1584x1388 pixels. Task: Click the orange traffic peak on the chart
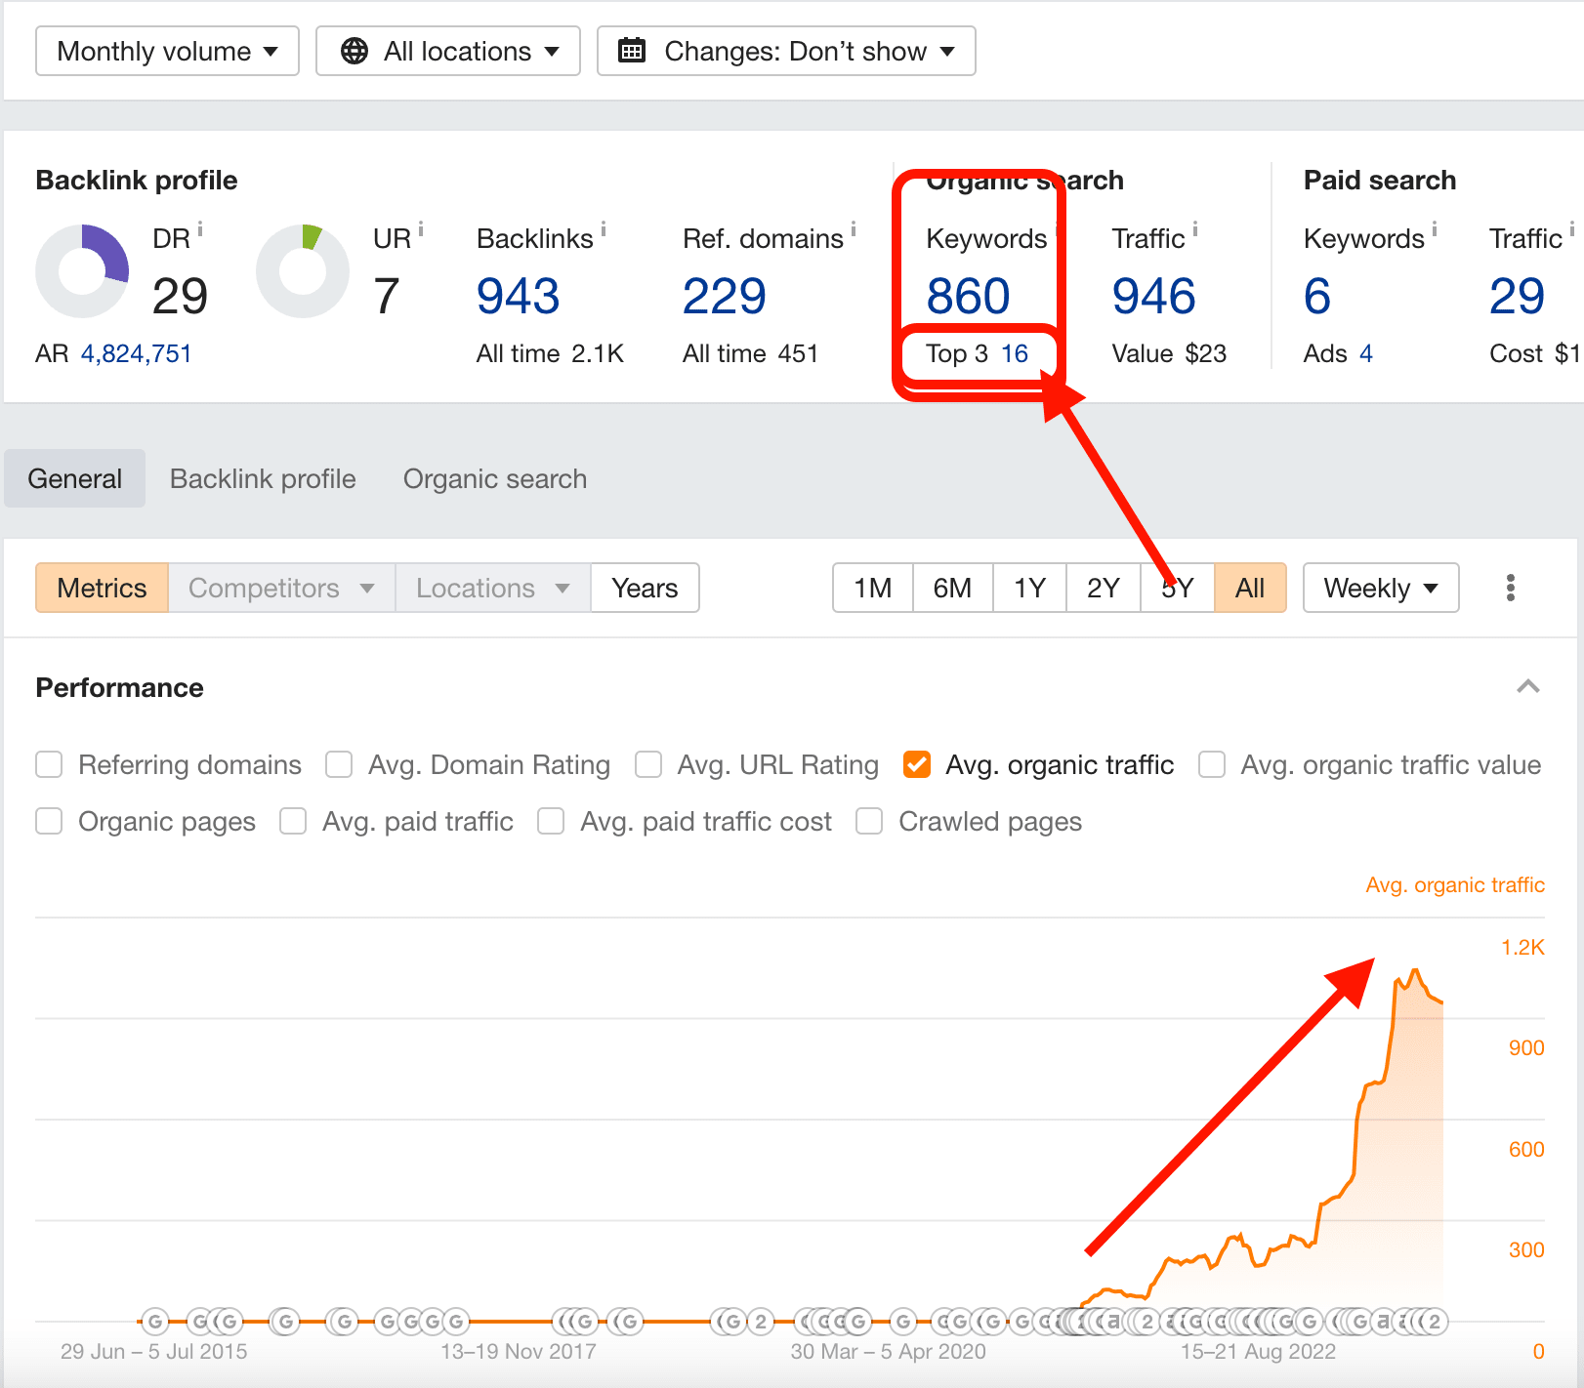[1415, 970]
